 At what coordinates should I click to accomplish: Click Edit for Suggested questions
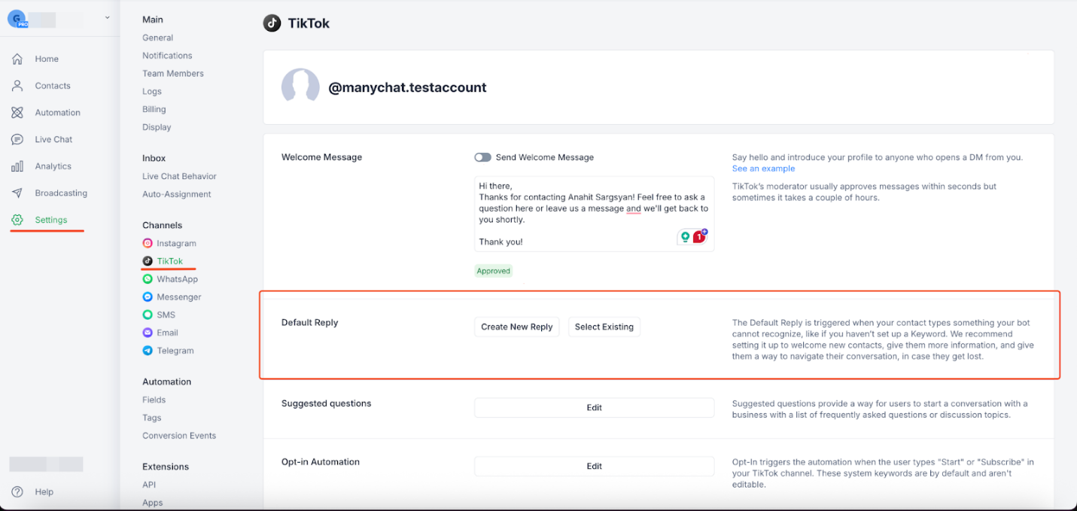pos(594,407)
